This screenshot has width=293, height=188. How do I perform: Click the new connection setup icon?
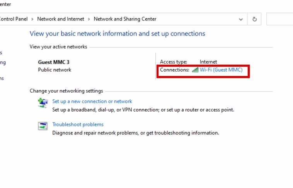click(x=43, y=103)
